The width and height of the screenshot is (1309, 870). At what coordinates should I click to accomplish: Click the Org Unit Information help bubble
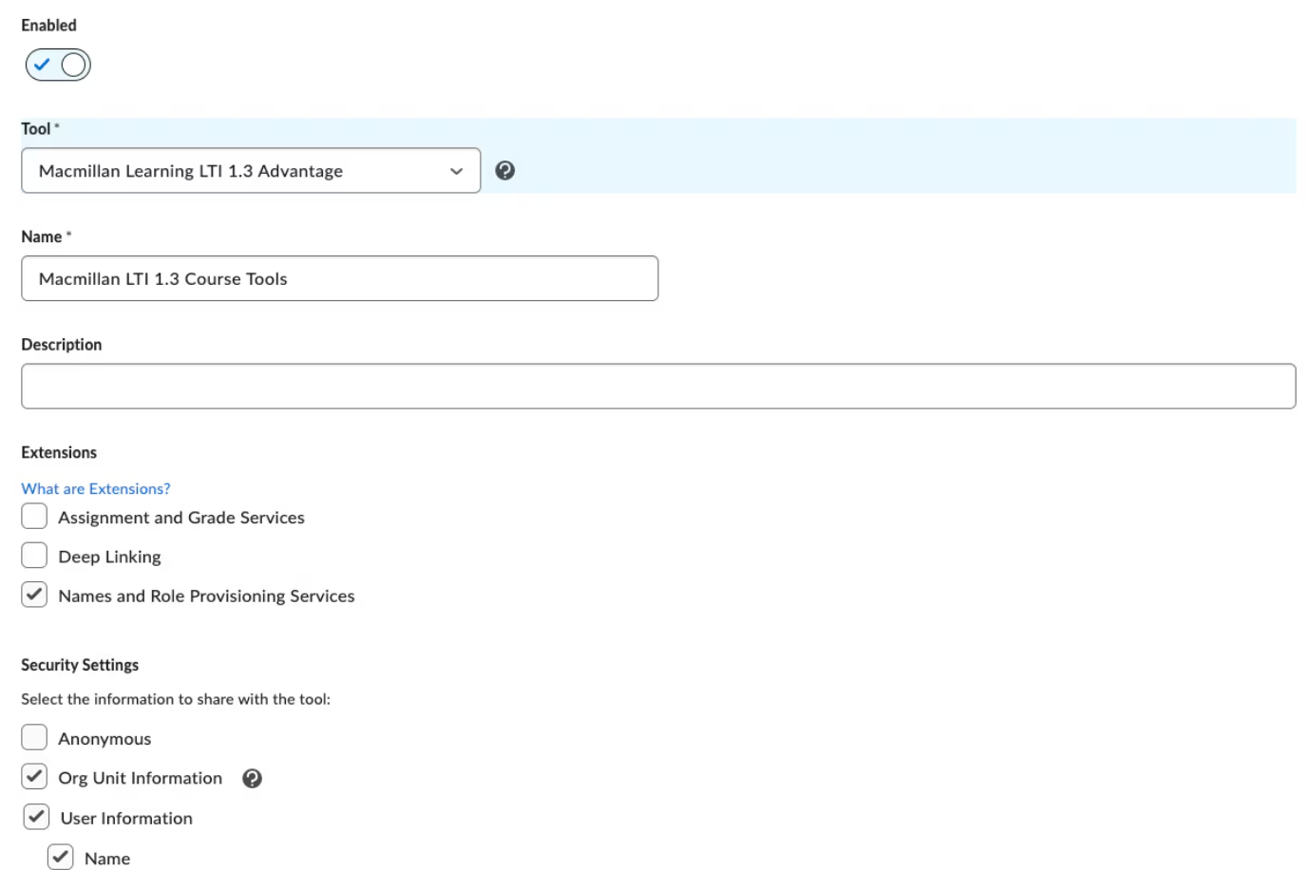tap(253, 778)
